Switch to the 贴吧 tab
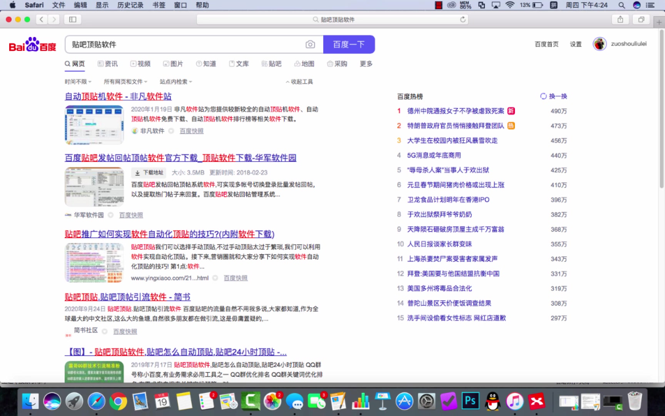This screenshot has width=665, height=416. tap(271, 64)
